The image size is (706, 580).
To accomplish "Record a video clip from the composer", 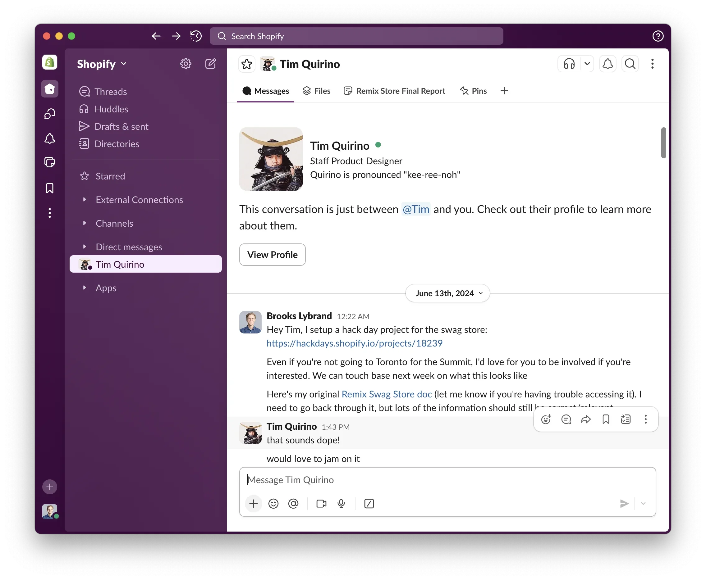I will coord(321,504).
